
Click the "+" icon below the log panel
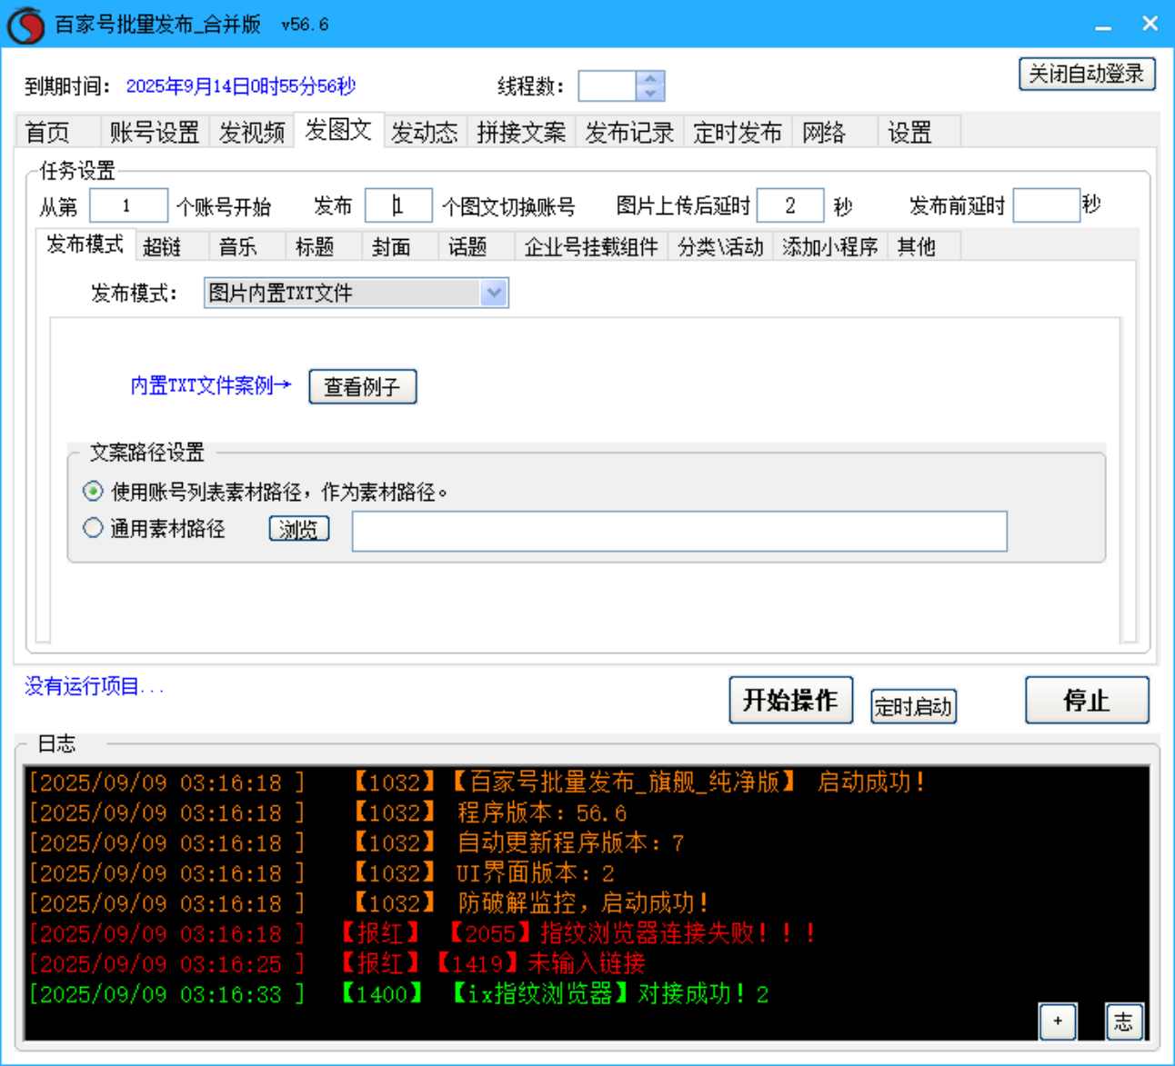[x=1058, y=1022]
